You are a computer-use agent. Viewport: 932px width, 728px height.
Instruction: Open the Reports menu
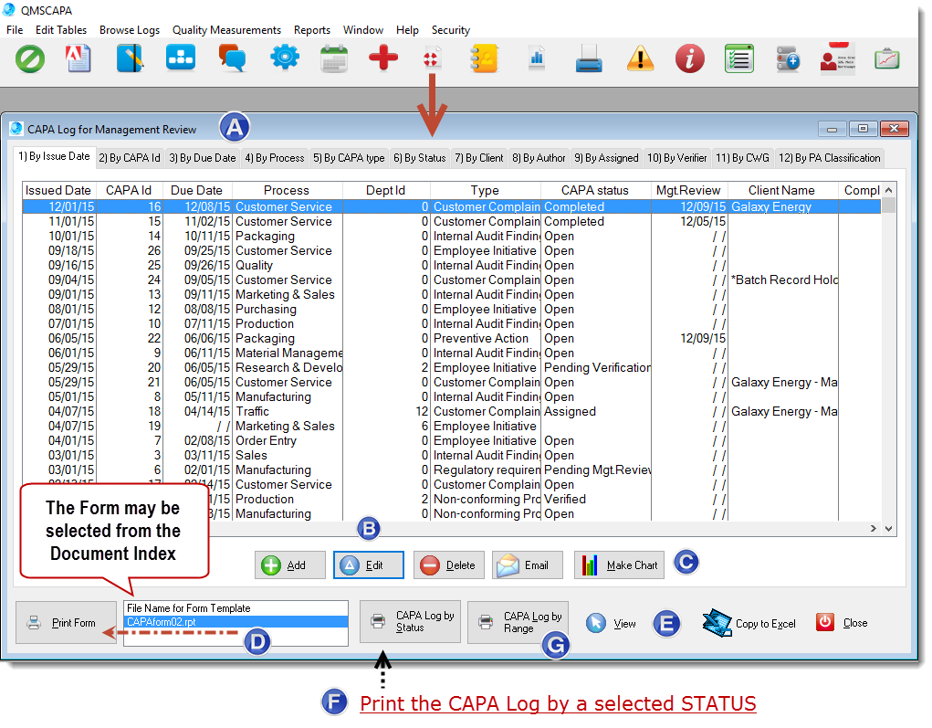pos(312,29)
